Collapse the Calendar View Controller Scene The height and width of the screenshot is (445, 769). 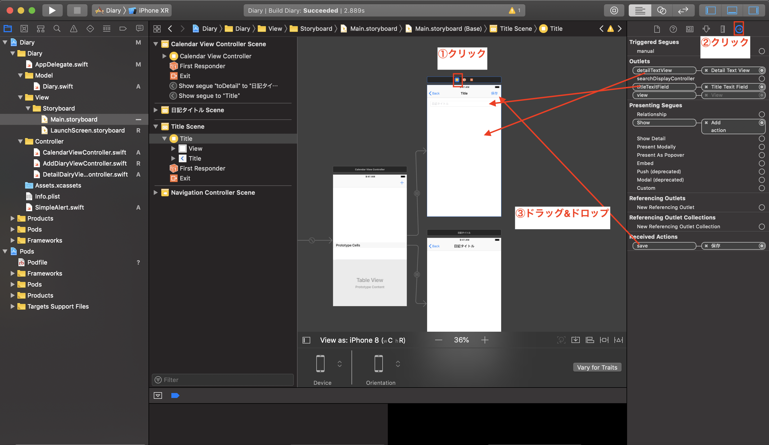point(156,44)
